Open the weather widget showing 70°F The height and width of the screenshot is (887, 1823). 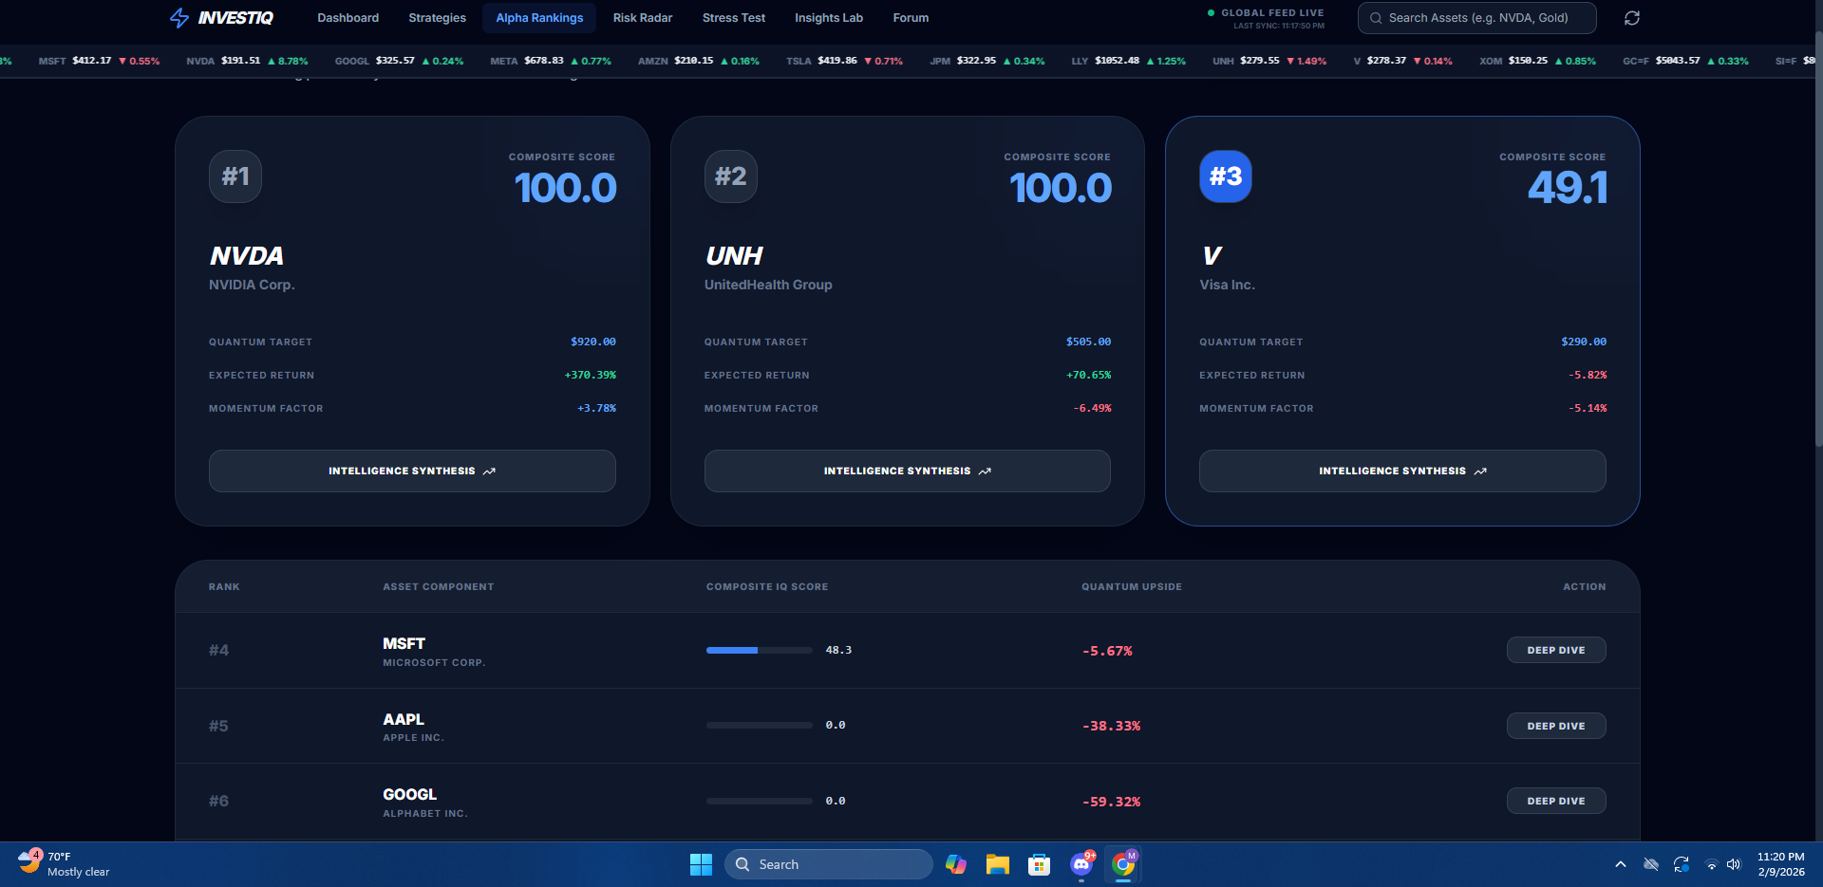click(x=64, y=864)
